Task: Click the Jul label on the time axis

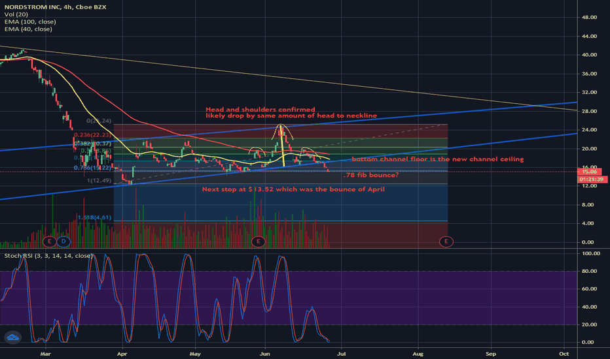Action: (x=341, y=354)
